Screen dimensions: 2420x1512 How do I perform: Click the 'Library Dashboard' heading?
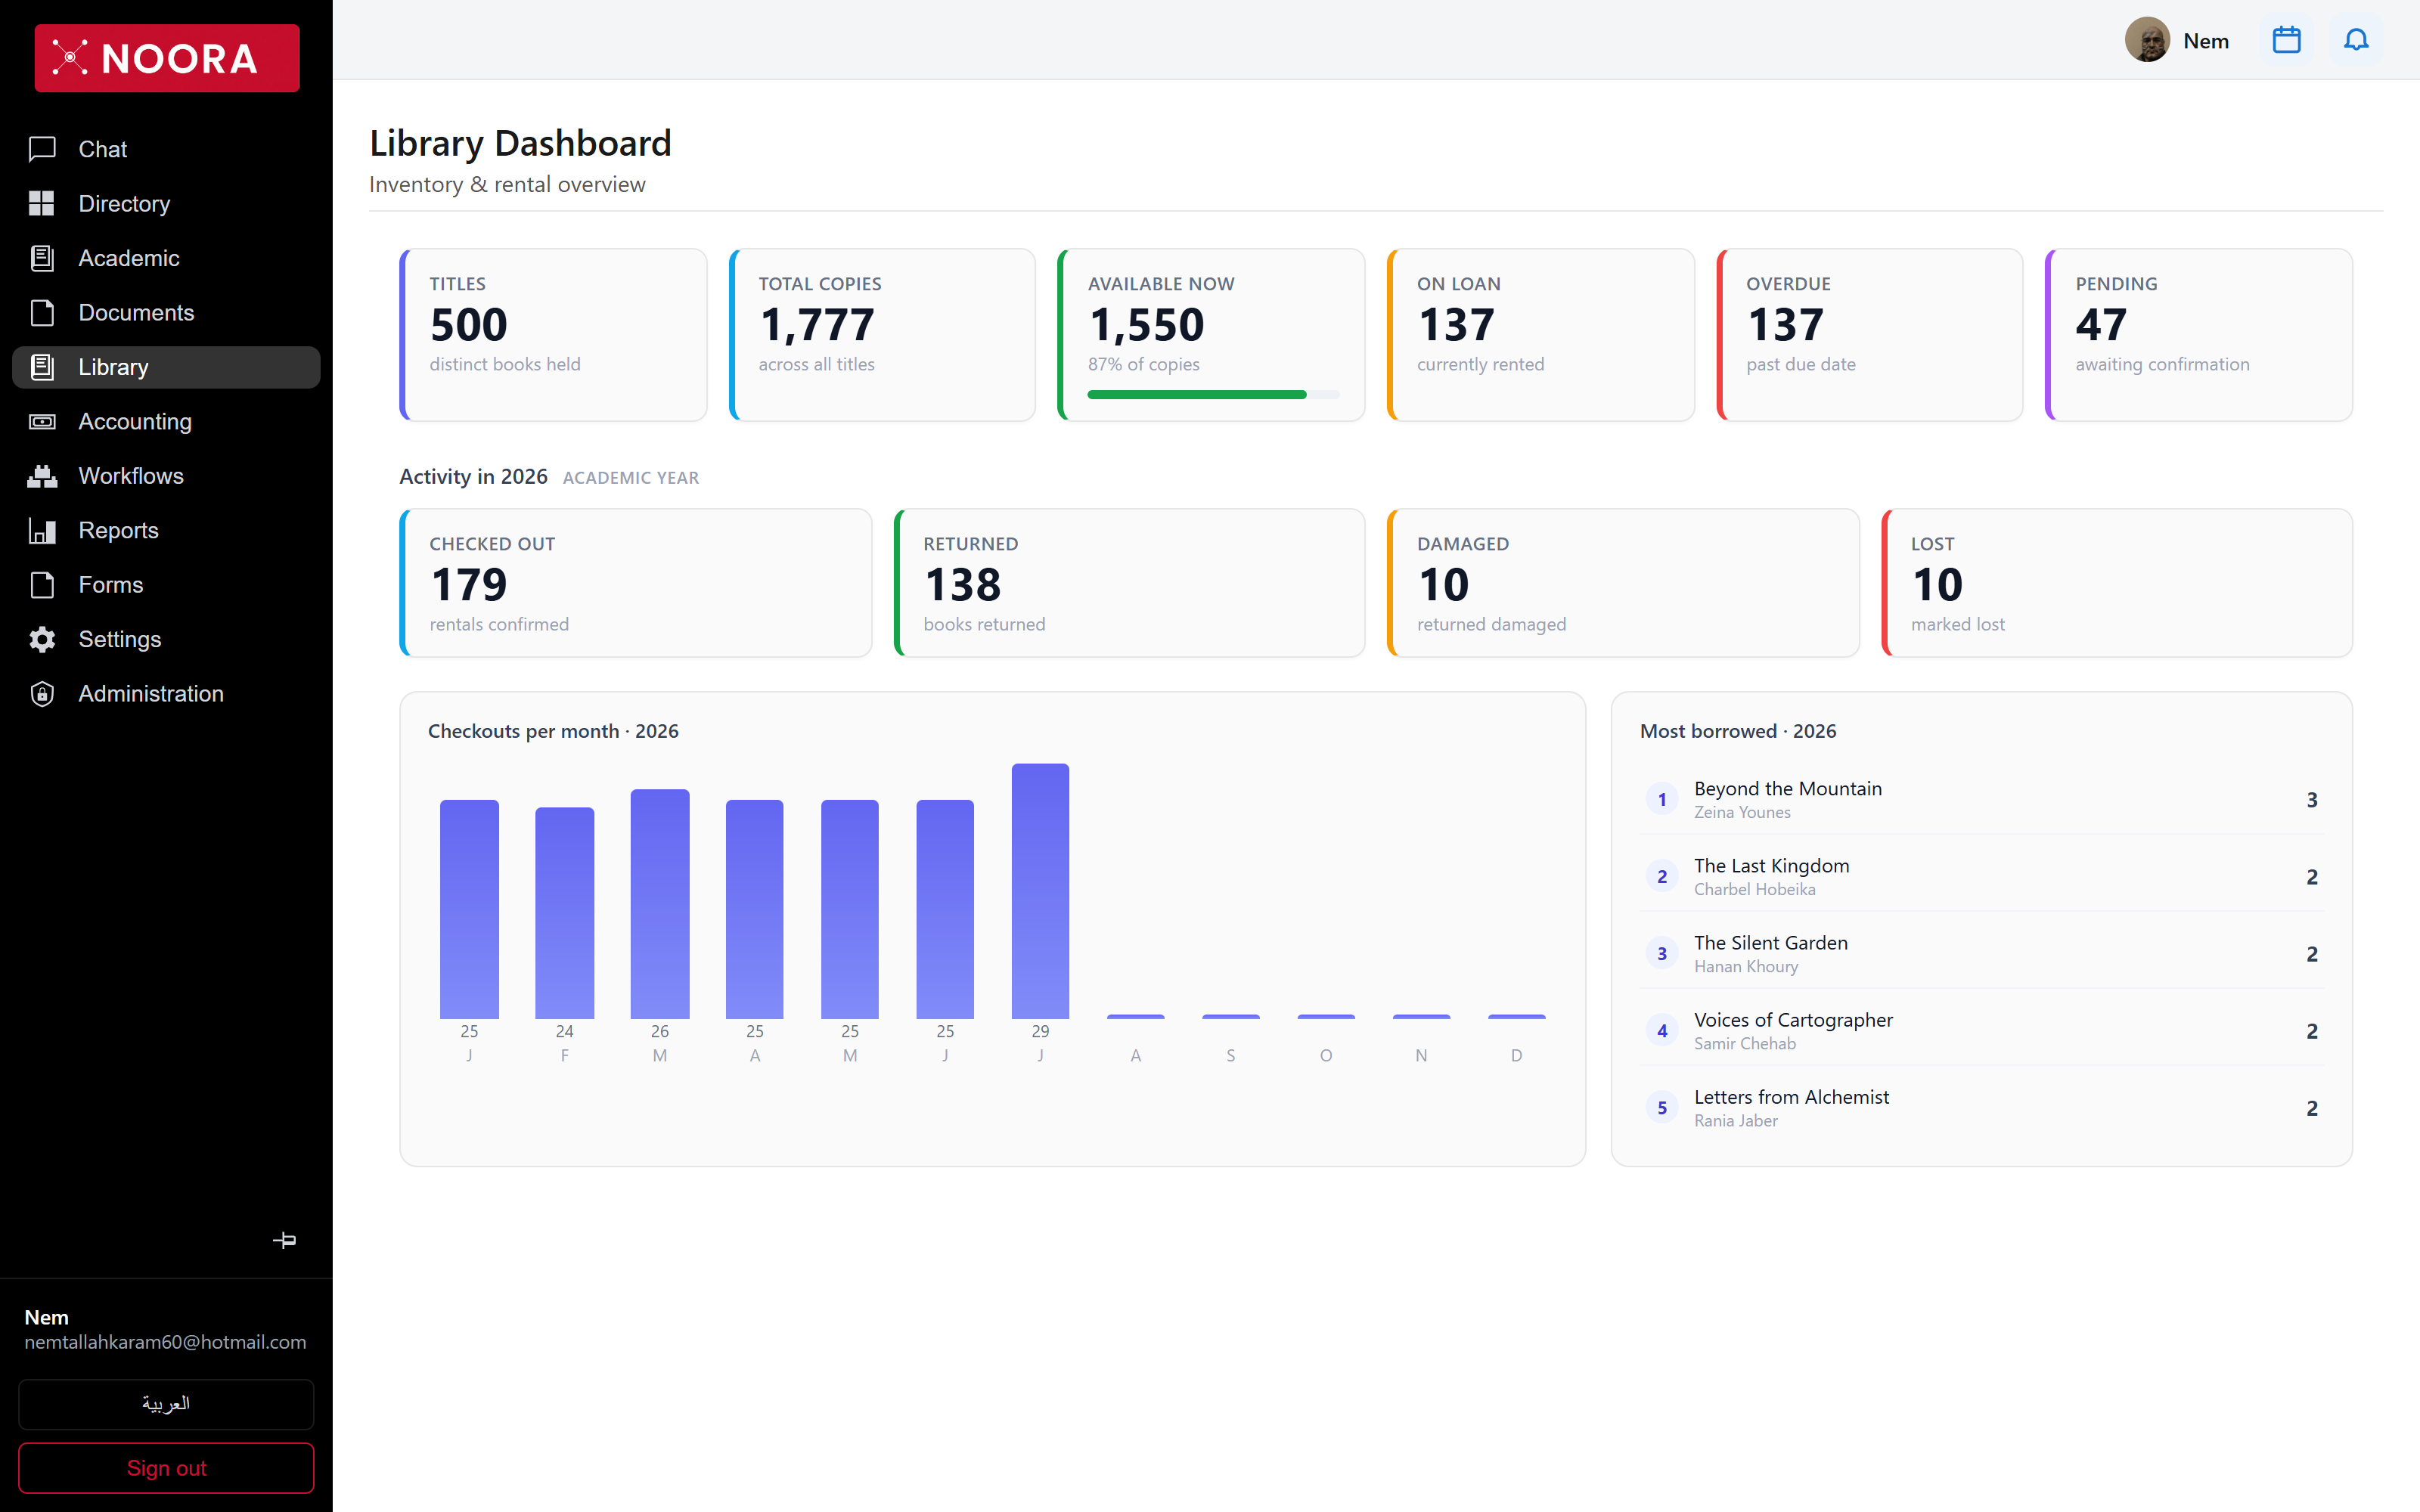coord(520,143)
